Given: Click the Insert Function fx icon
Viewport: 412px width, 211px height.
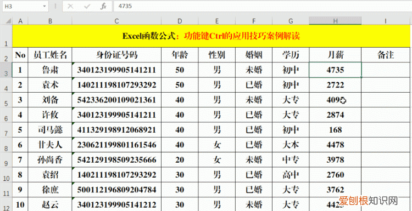Looking at the screenshot, I should (x=103, y=6).
